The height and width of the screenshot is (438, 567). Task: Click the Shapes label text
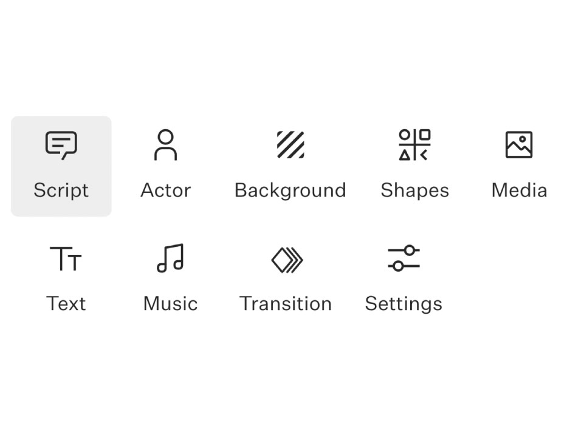(x=414, y=190)
